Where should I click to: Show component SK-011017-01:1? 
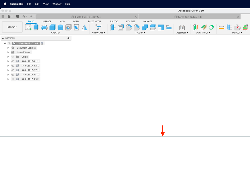pyautogui.click(x=13, y=61)
